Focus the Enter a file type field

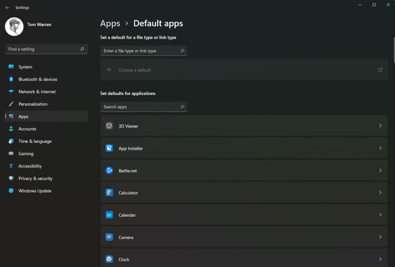click(144, 51)
